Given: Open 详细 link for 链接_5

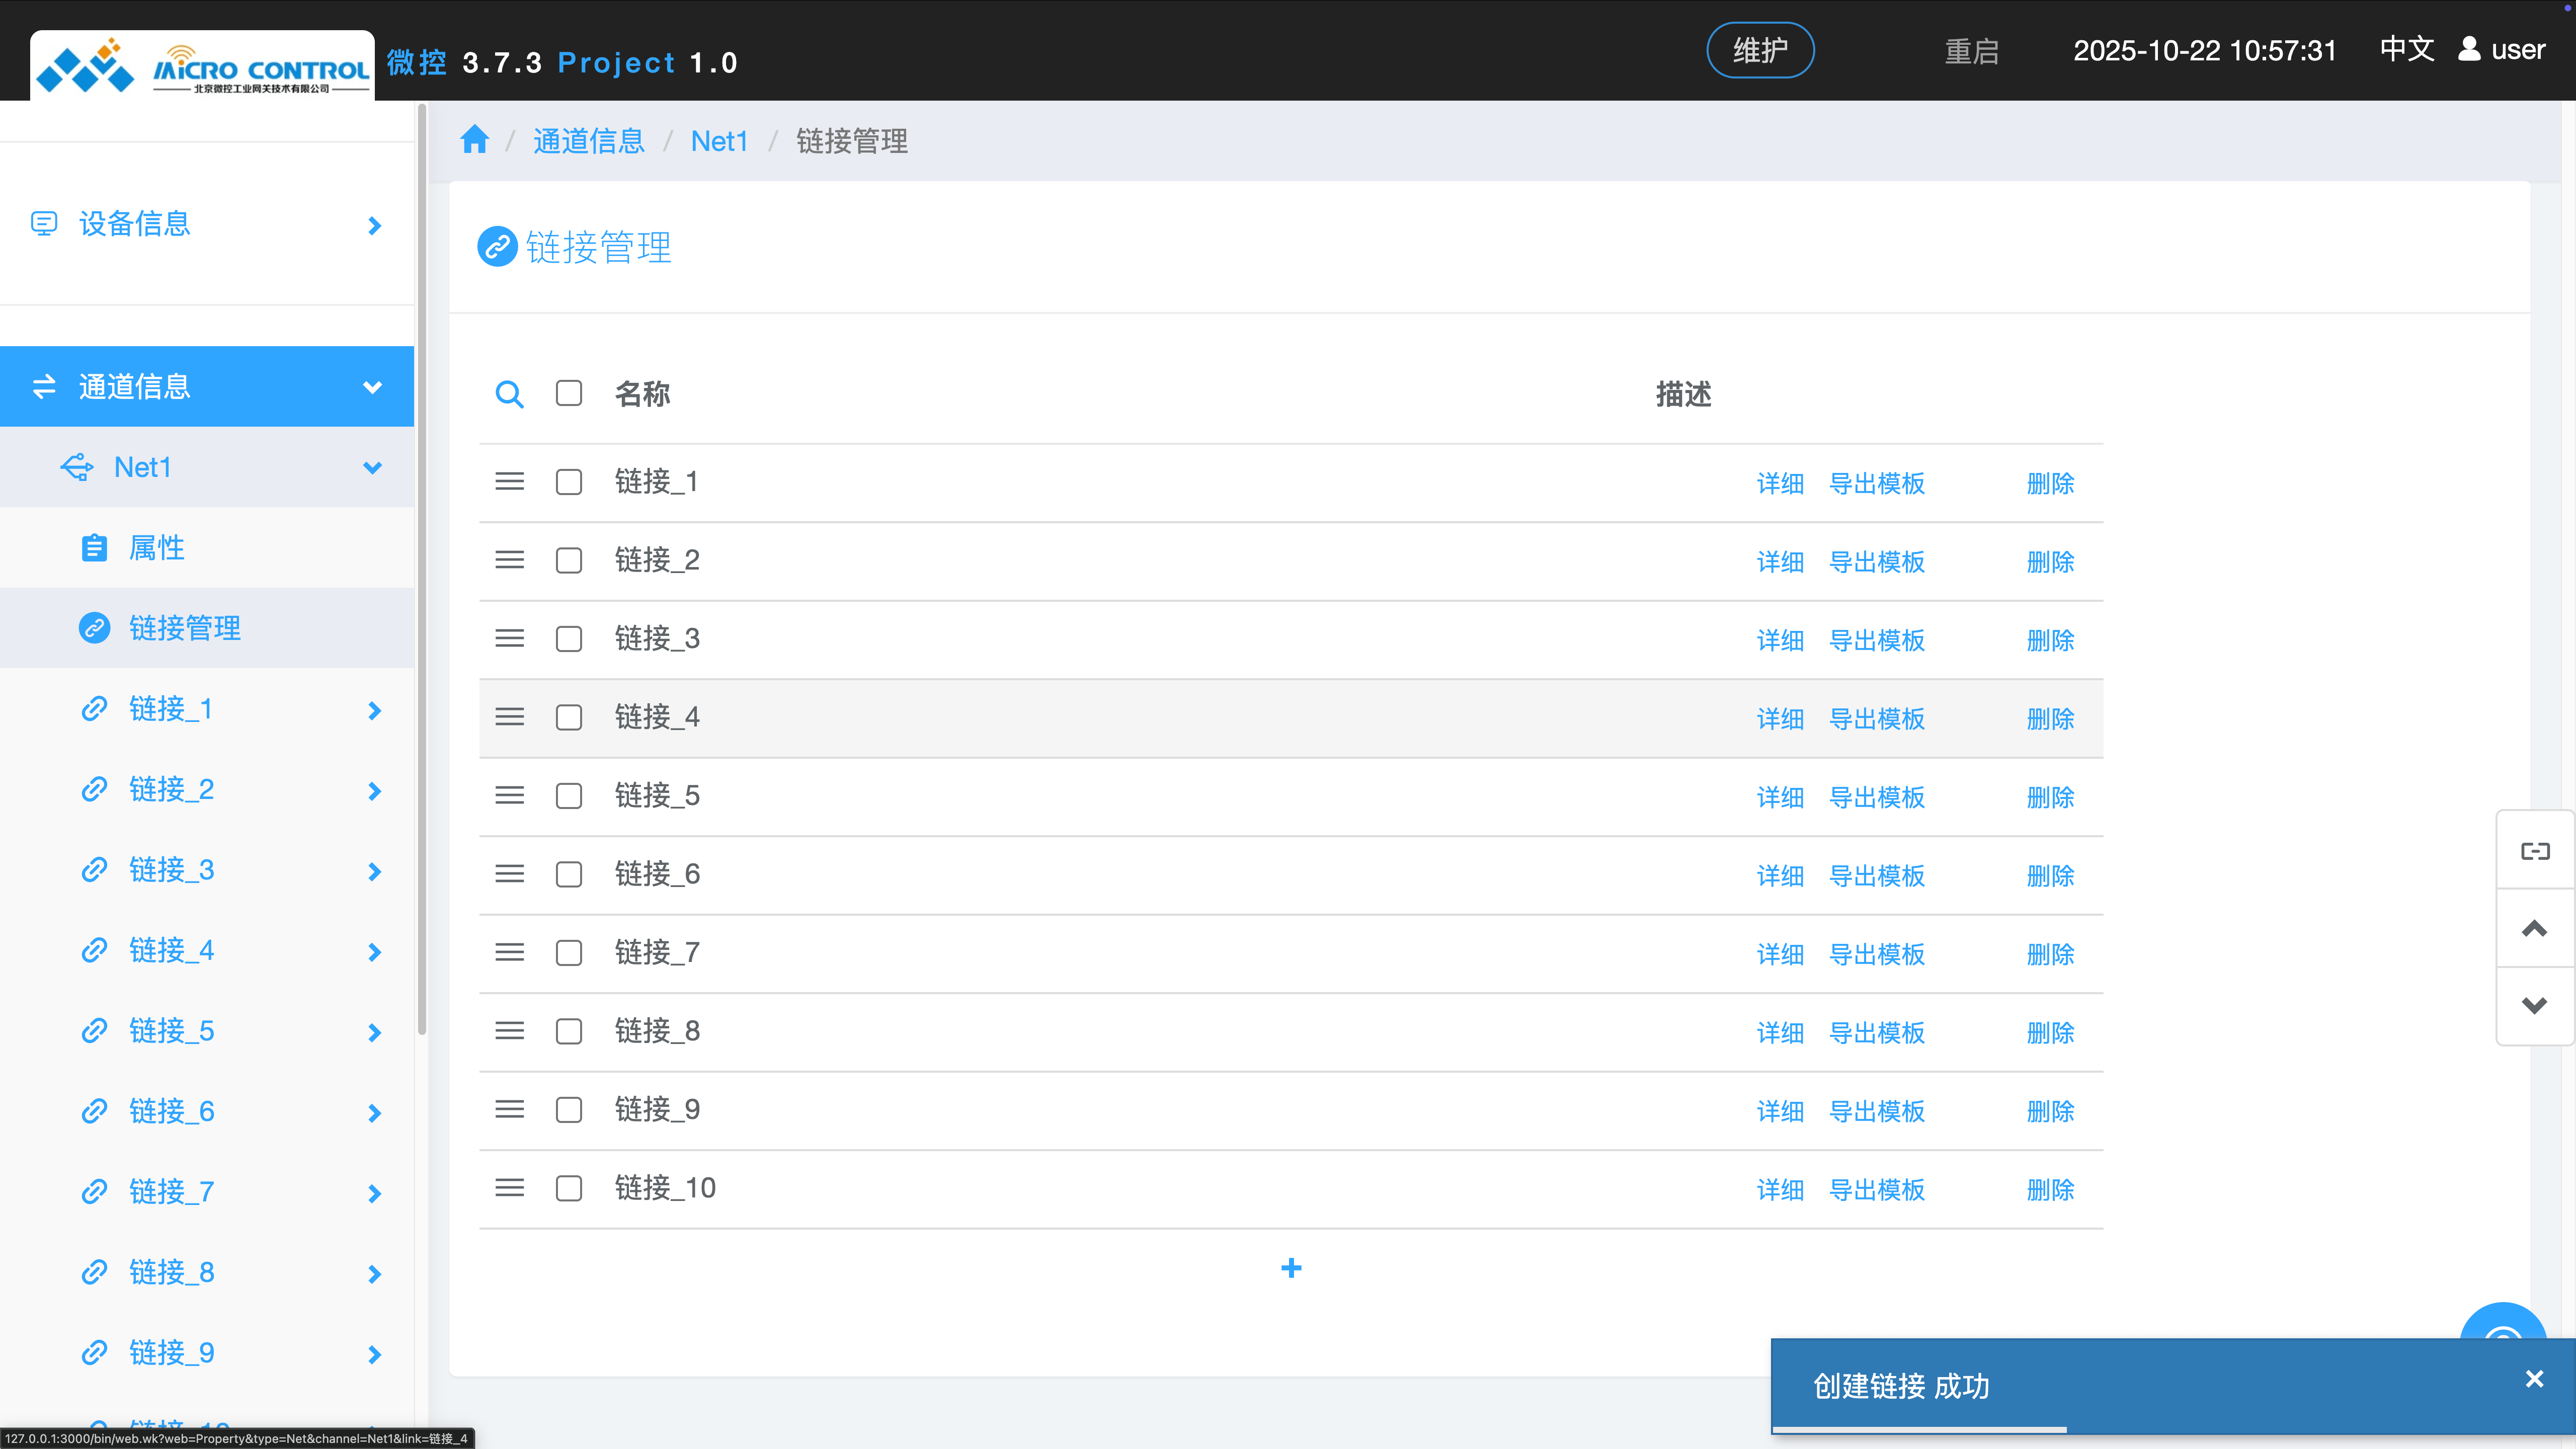Looking at the screenshot, I should click(1779, 797).
